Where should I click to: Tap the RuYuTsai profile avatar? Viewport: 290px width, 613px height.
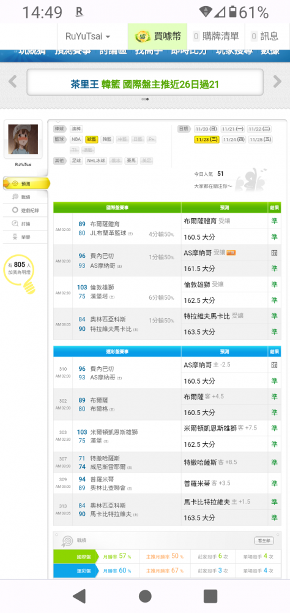click(23, 139)
